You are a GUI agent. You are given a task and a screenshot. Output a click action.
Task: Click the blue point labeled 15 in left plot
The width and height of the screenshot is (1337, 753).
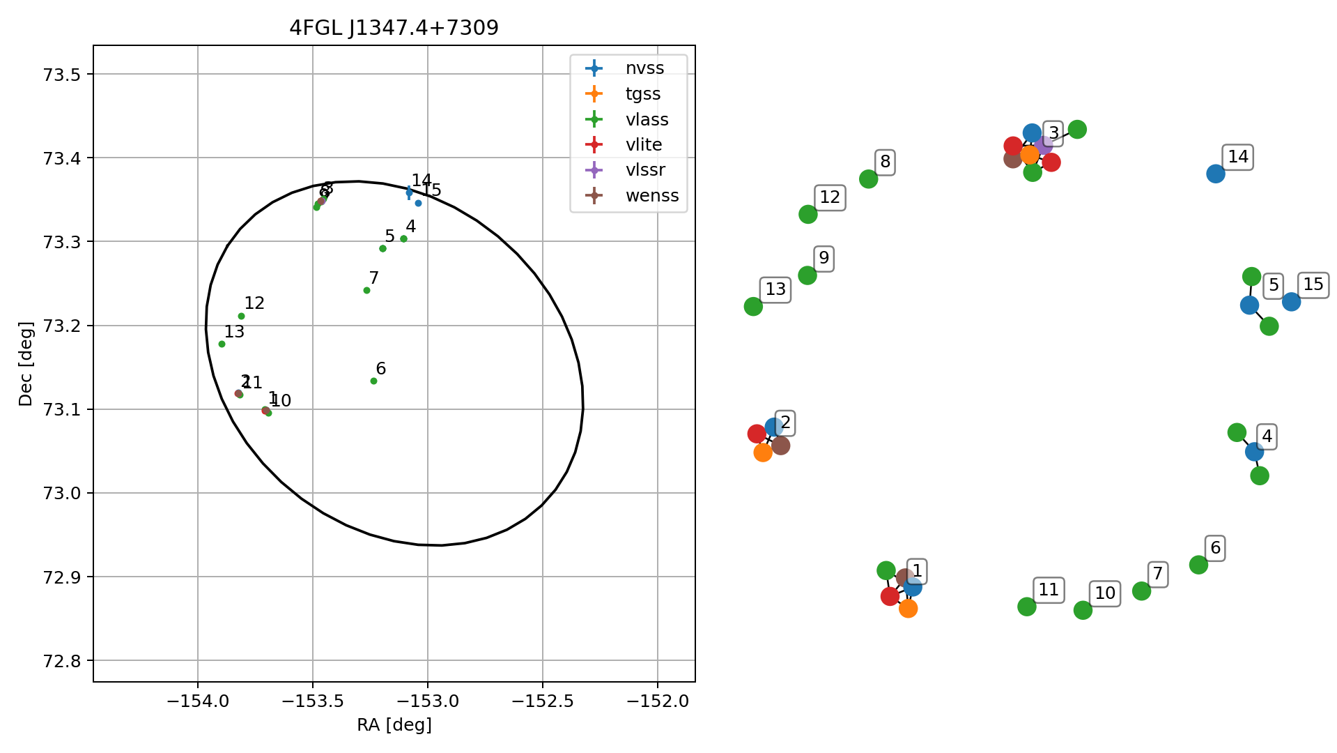(x=418, y=203)
